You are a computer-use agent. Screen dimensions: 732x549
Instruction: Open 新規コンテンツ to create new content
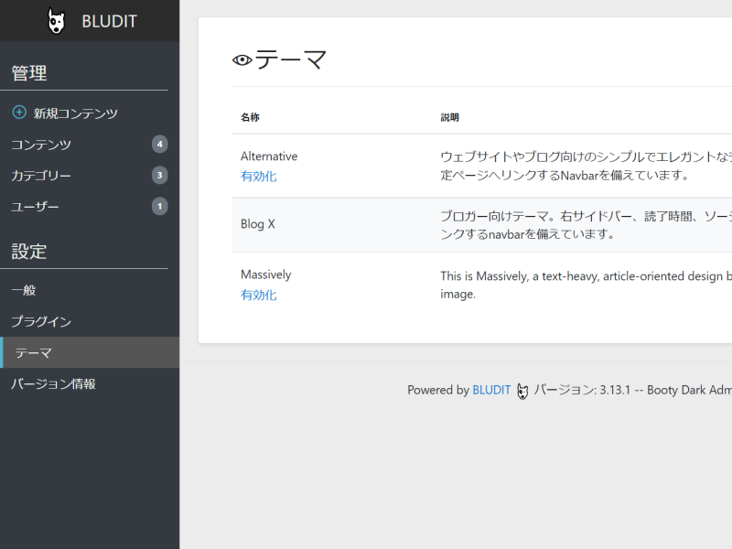coord(76,113)
